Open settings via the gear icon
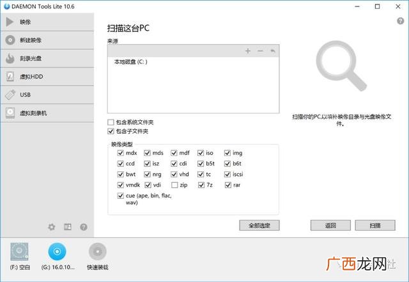The height and width of the screenshot is (282, 409). tap(52, 227)
